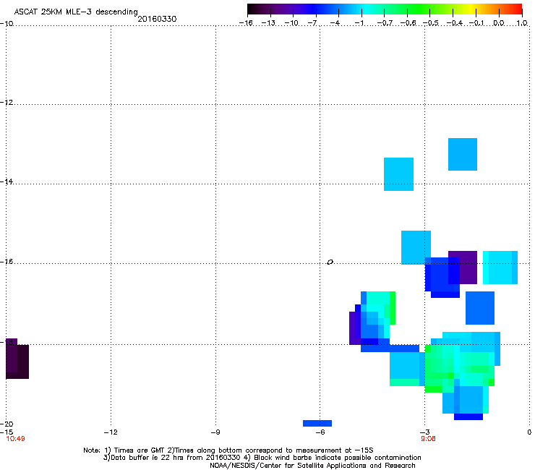This screenshot has height=470, width=535.
Task: Click the yellow section of the color bar
Action: pos(470,9)
